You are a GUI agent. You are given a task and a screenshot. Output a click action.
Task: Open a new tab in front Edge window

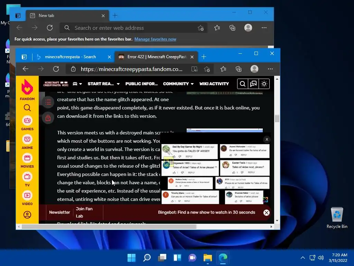[204, 57]
